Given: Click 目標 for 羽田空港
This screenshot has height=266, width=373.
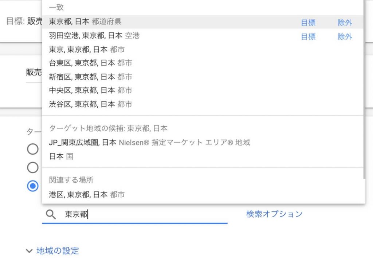Looking at the screenshot, I should tap(308, 37).
